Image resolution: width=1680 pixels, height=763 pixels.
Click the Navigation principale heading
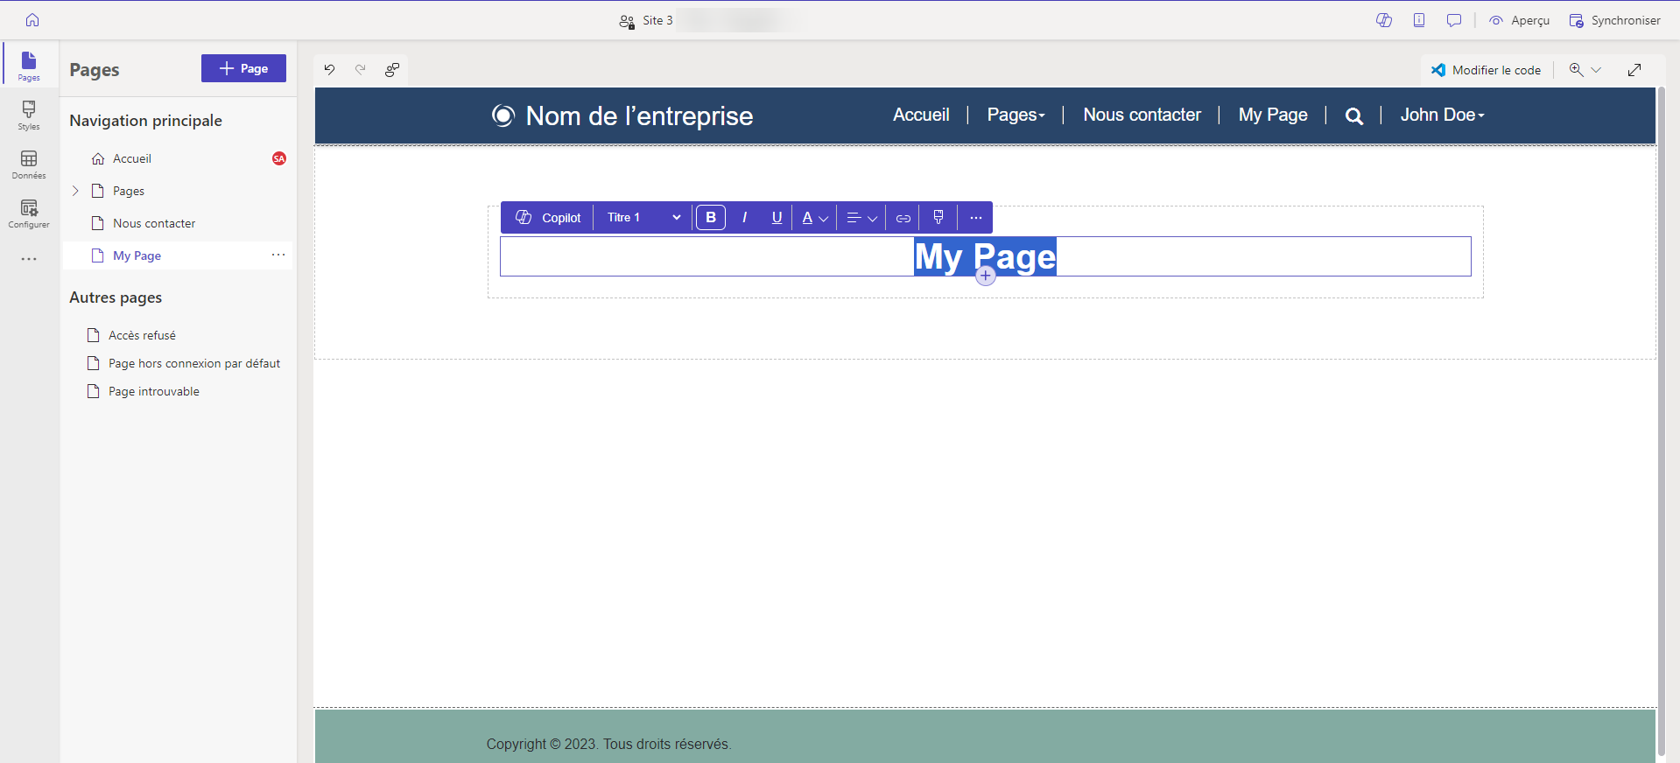(x=145, y=121)
